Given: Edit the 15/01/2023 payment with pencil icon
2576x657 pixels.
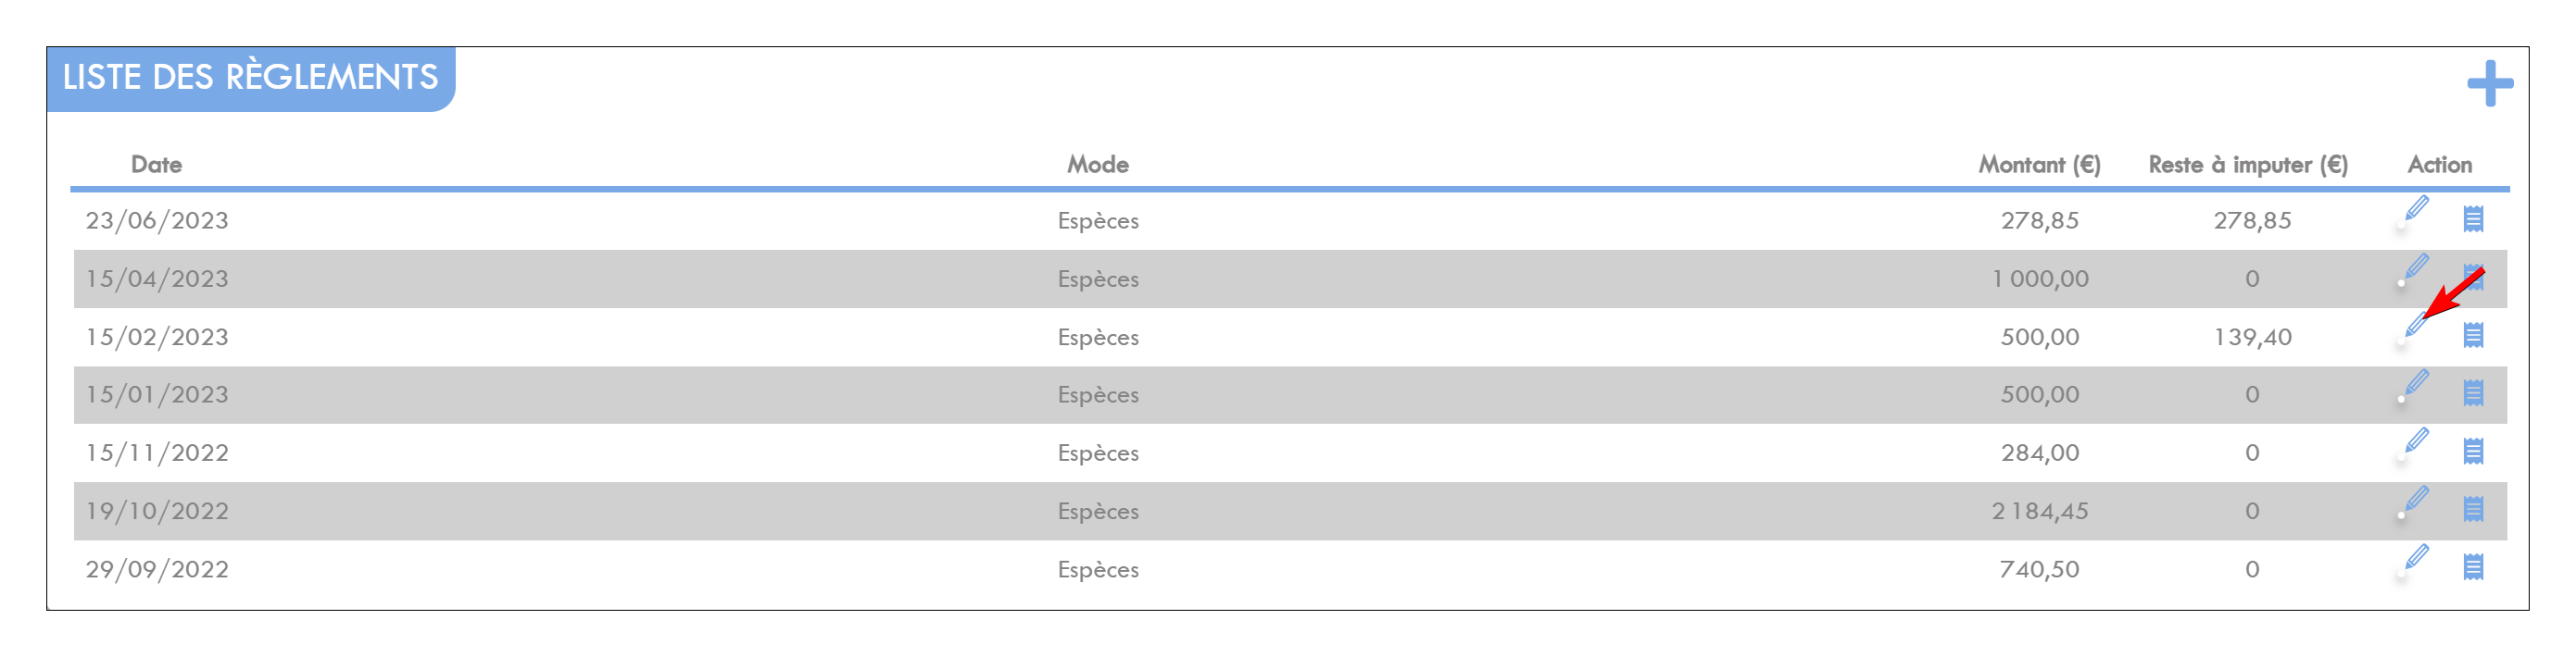Looking at the screenshot, I should pos(2413,388).
